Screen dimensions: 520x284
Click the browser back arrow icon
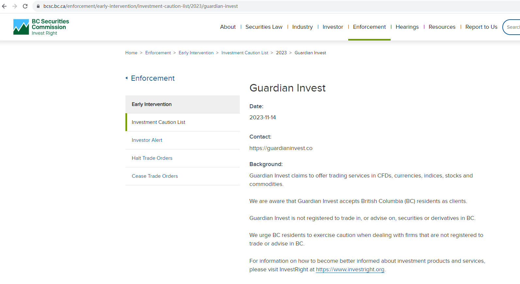click(4, 6)
